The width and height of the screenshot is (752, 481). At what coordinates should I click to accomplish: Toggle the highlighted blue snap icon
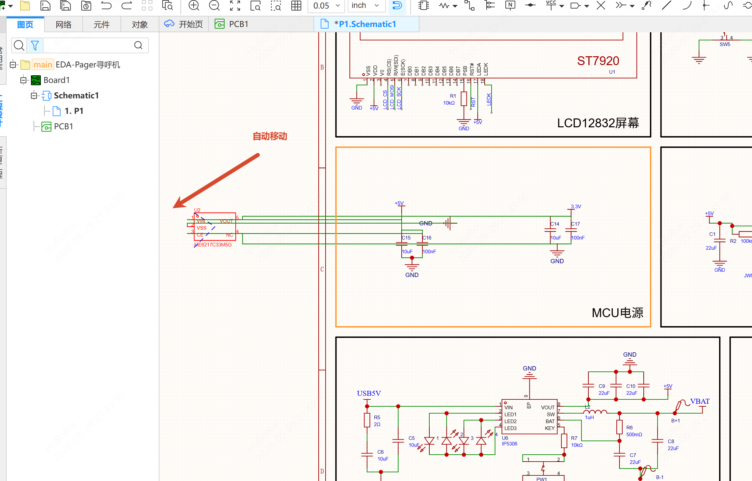tap(397, 6)
